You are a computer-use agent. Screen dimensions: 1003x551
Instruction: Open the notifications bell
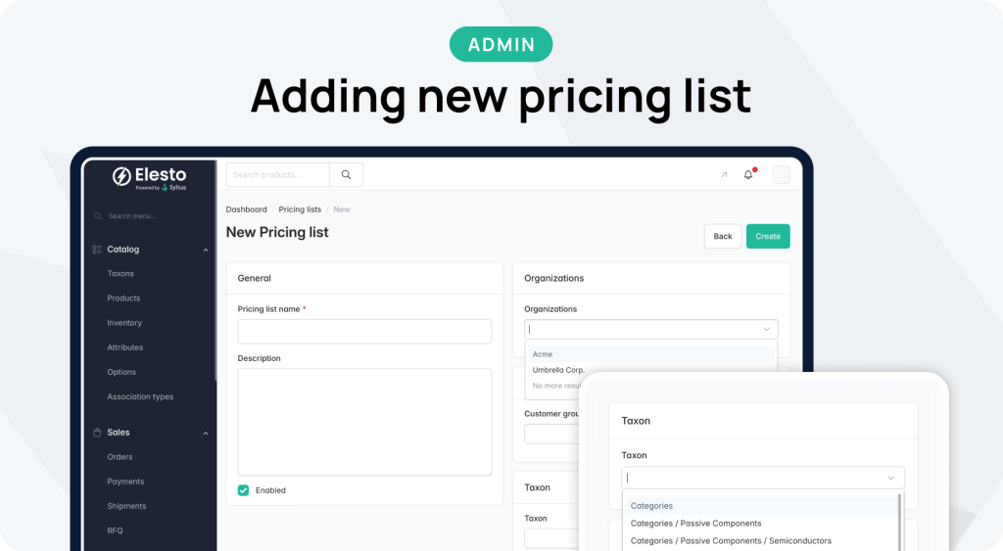click(748, 175)
